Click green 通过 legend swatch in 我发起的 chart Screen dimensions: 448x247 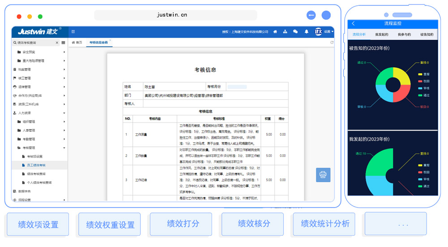tap(420, 186)
